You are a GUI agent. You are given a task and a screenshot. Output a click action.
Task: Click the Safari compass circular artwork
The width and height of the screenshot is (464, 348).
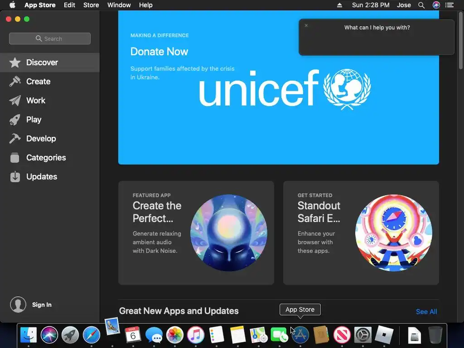pyautogui.click(x=394, y=233)
